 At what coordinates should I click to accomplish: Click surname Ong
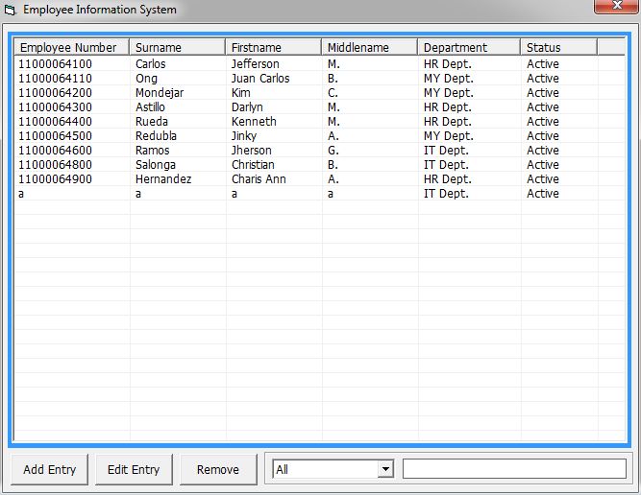pos(146,79)
